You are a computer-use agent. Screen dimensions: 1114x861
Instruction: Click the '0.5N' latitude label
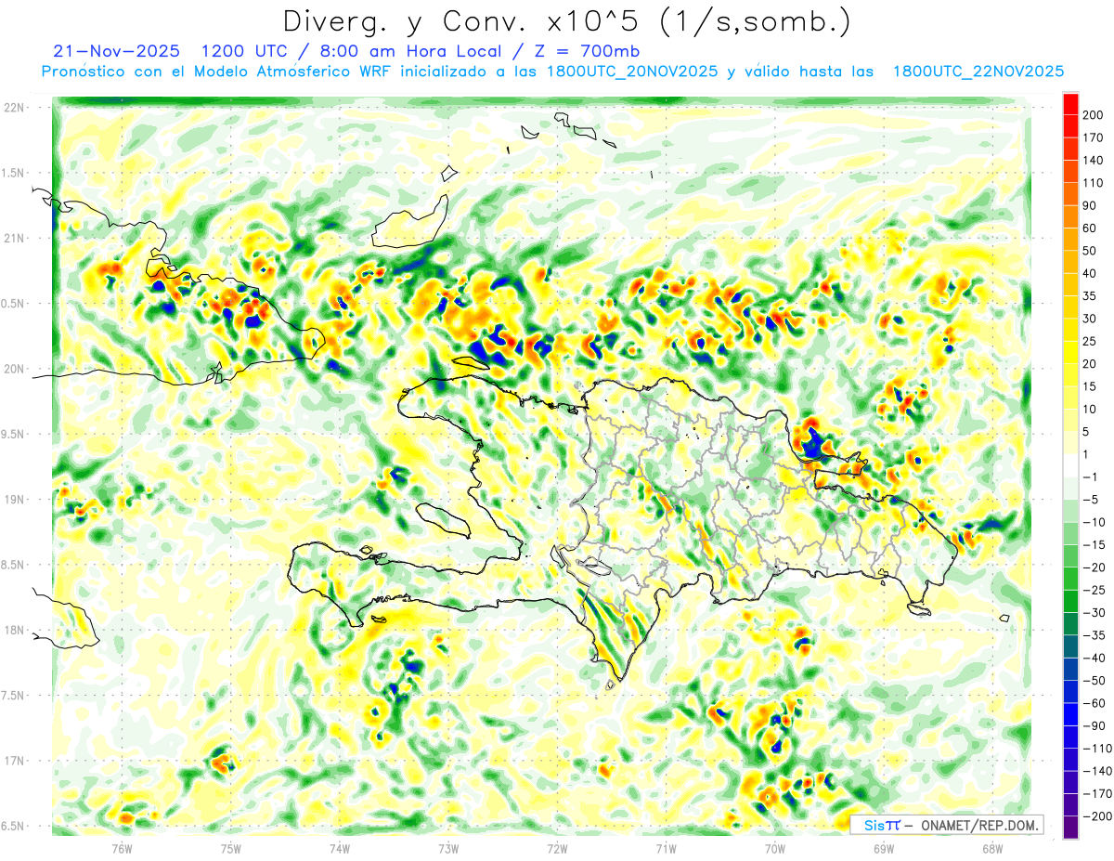[x=15, y=304]
